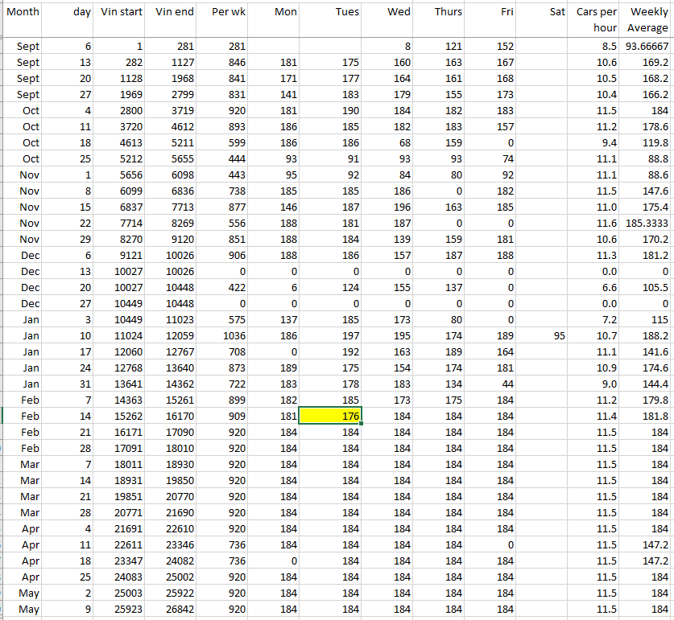Viewport: 674px width, 620px height.
Task: Click the Fri cell containing 44
Action: click(490, 384)
